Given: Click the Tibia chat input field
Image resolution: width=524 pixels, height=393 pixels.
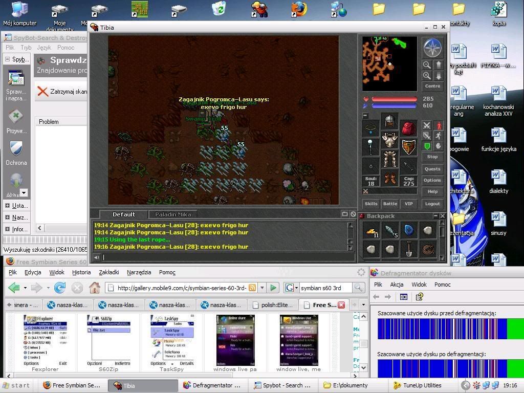Looking at the screenshot, I should click(228, 257).
